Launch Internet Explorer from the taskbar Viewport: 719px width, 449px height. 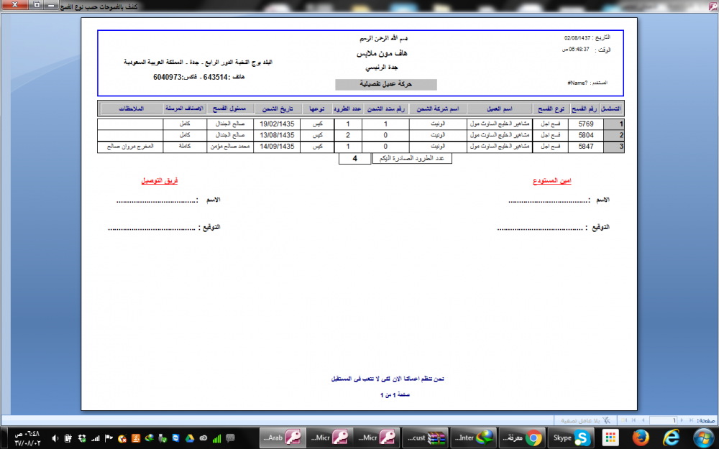point(672,438)
